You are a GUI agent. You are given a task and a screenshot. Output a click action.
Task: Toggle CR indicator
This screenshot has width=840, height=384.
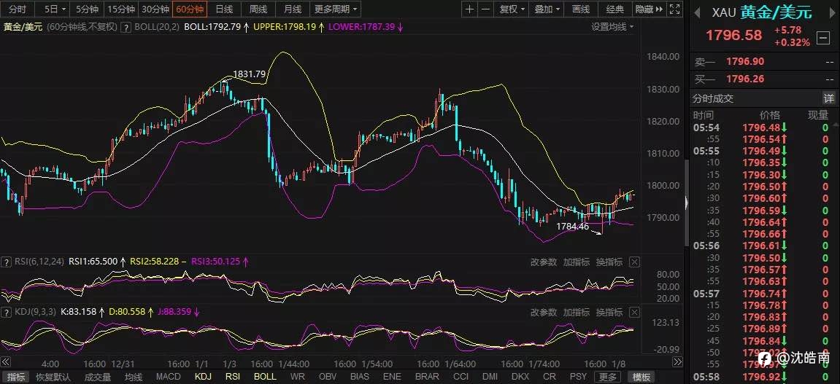(x=549, y=377)
